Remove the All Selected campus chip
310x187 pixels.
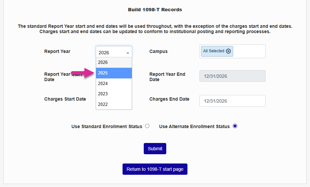[228, 51]
